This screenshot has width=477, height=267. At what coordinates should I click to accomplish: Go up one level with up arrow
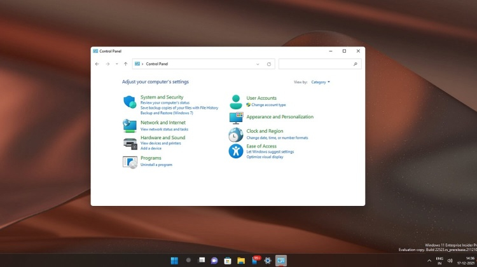pyautogui.click(x=126, y=64)
